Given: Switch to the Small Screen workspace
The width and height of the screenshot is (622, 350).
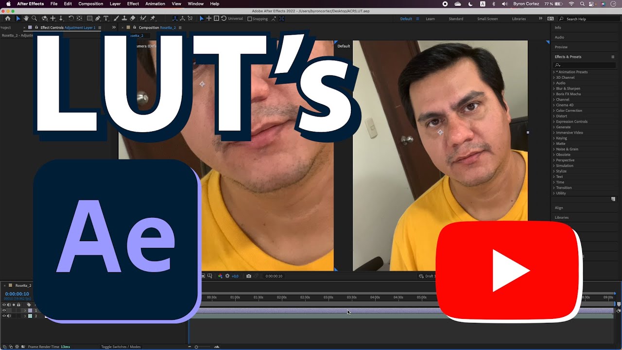Looking at the screenshot, I should pyautogui.click(x=487, y=19).
